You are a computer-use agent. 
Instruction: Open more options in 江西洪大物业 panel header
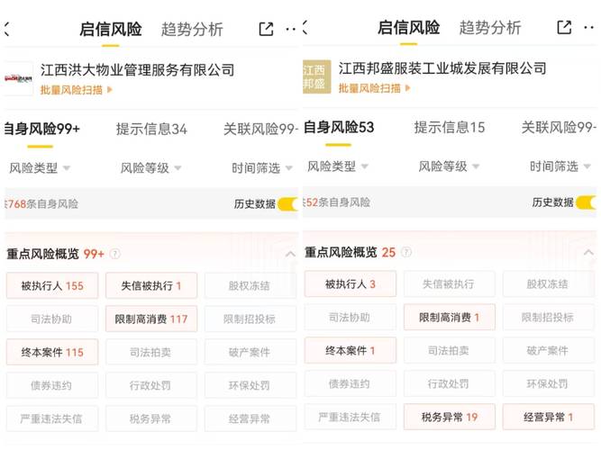point(291,29)
